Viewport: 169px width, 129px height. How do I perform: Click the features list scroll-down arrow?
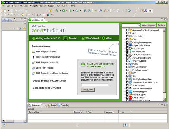(164, 99)
